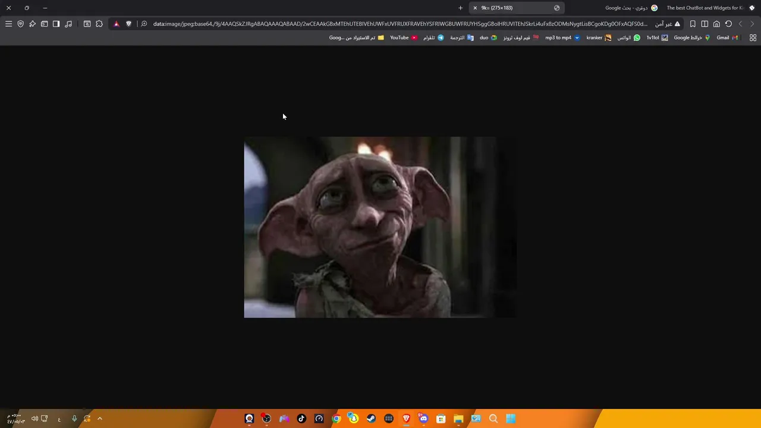Switch input language 'ع' indicator
The width and height of the screenshot is (761, 428).
[59, 419]
